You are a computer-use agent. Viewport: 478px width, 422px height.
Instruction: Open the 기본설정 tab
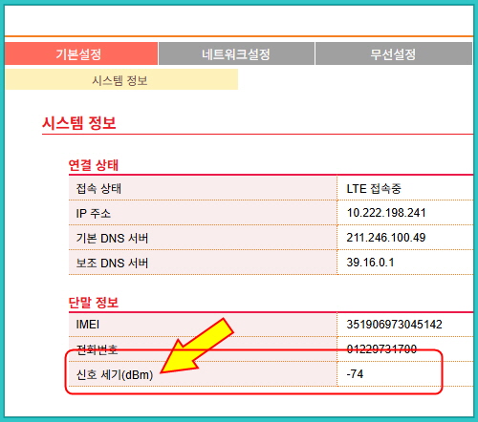81,53
